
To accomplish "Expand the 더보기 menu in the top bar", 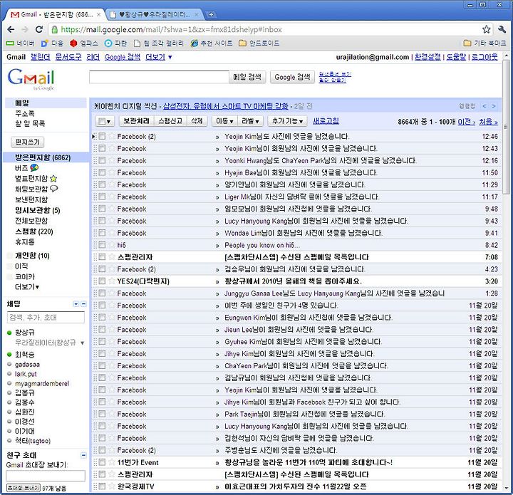I will tap(159, 57).
